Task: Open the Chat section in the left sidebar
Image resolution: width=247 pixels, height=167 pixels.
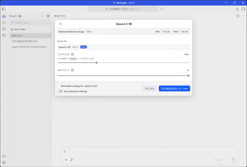Action: click(4, 16)
